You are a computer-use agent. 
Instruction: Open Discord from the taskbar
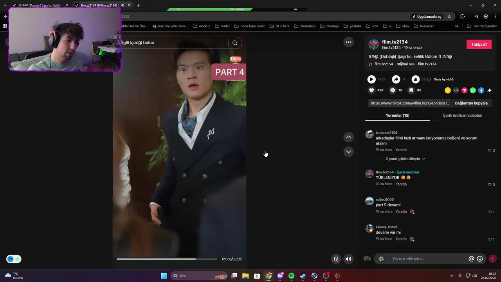280,276
